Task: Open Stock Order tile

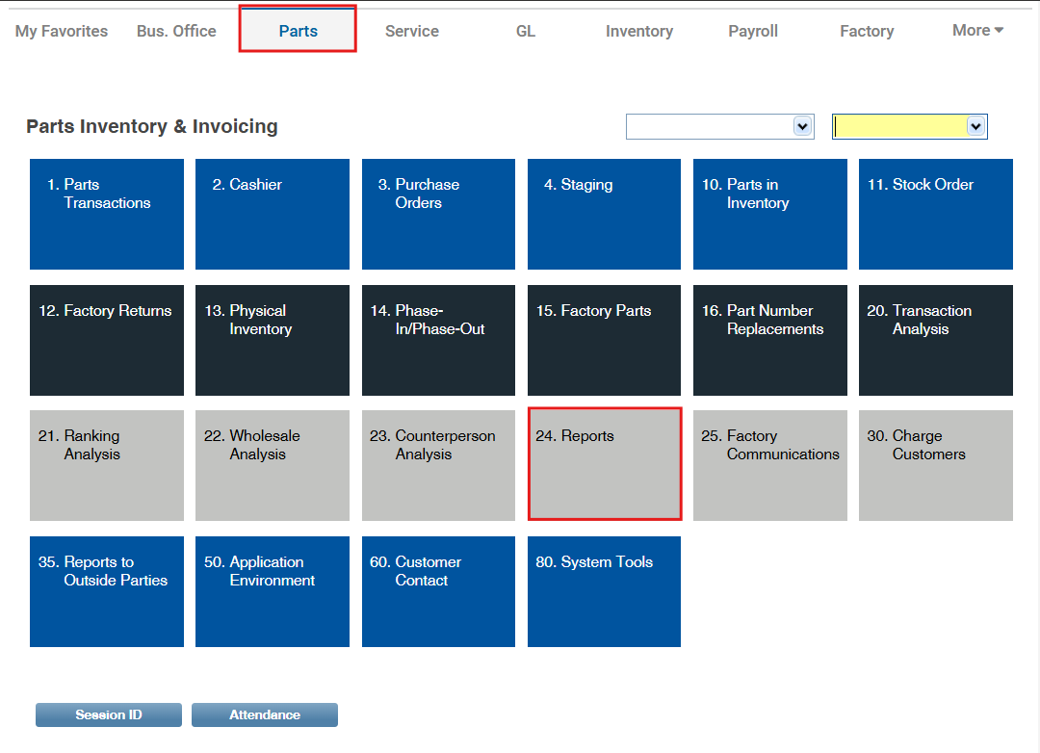Action: 936,215
